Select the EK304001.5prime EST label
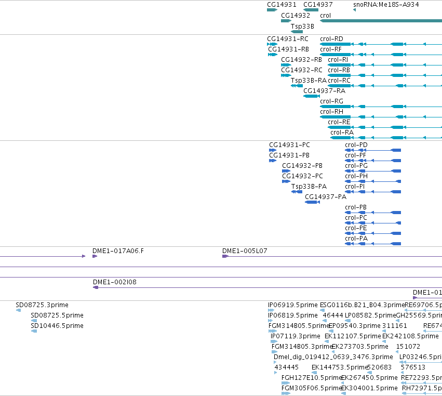Screen dimensions: 442x396 coord(370,388)
